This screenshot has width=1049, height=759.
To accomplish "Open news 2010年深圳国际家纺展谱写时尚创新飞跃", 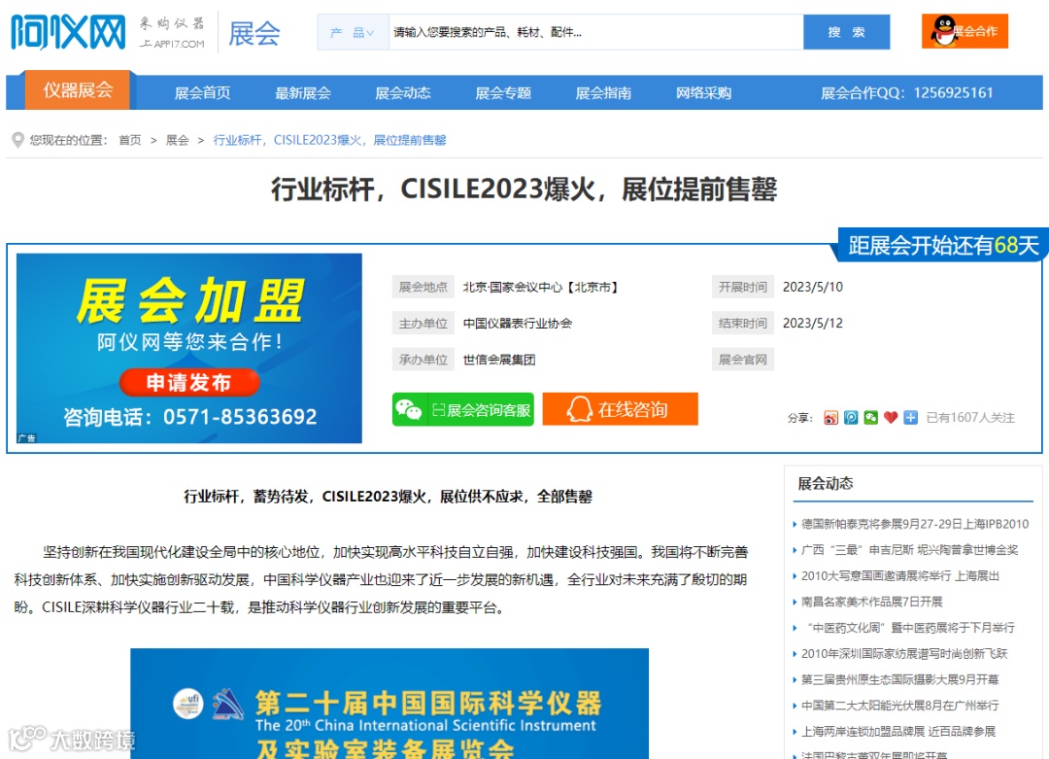I will tap(904, 654).
